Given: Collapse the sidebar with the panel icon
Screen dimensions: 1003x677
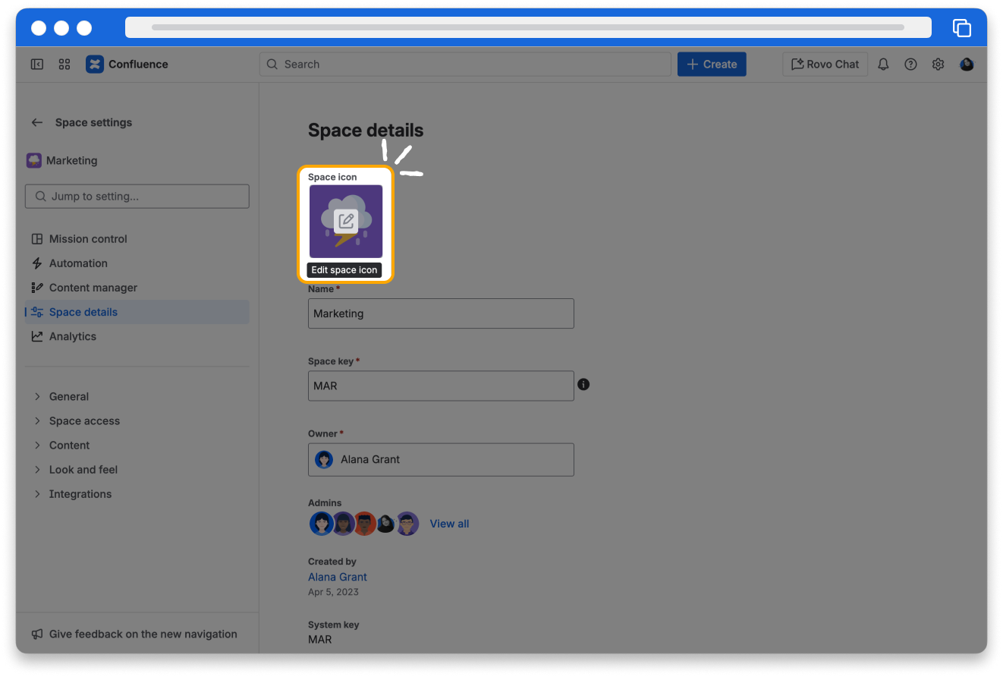Looking at the screenshot, I should tap(37, 65).
